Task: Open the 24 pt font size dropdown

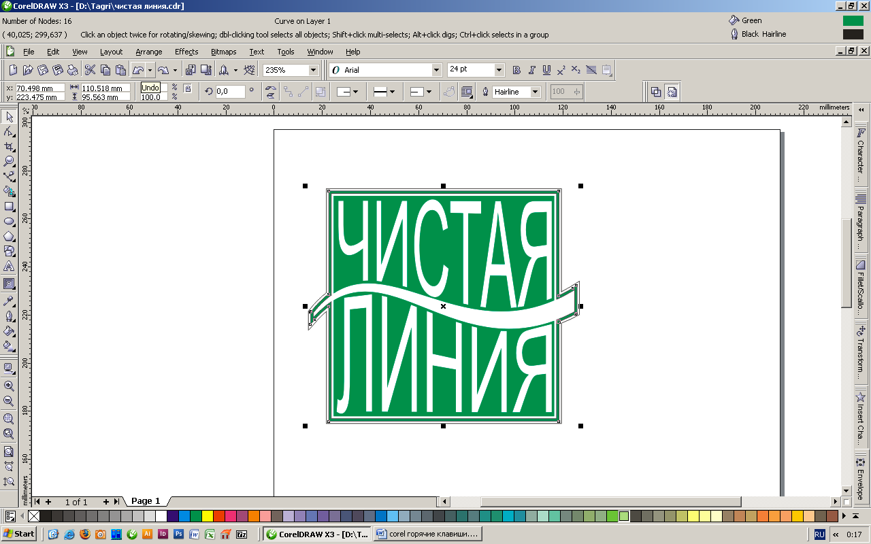Action: pos(499,70)
